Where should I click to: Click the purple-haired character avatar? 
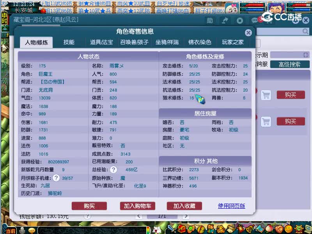click(x=277, y=8)
